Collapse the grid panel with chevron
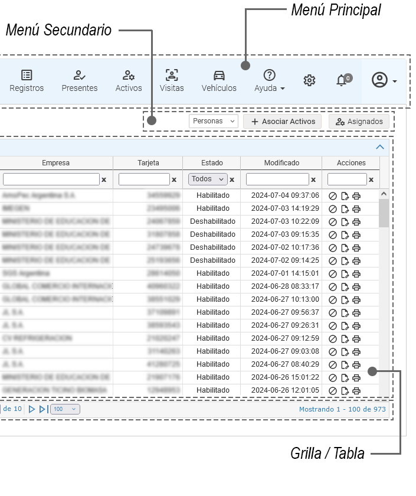This screenshot has width=416, height=496. [380, 147]
